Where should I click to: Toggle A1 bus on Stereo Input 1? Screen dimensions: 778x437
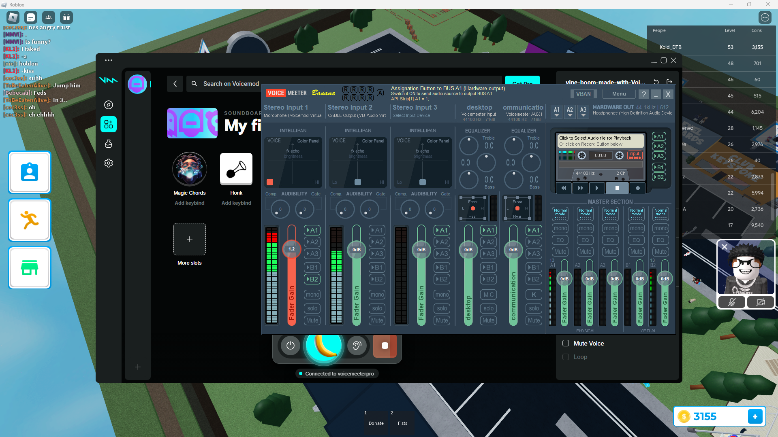pos(312,230)
